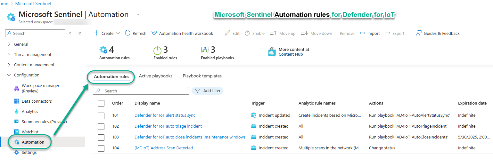493x166 pixels.
Task: Expand the Threat management section
Action: pyautogui.click(x=32, y=54)
